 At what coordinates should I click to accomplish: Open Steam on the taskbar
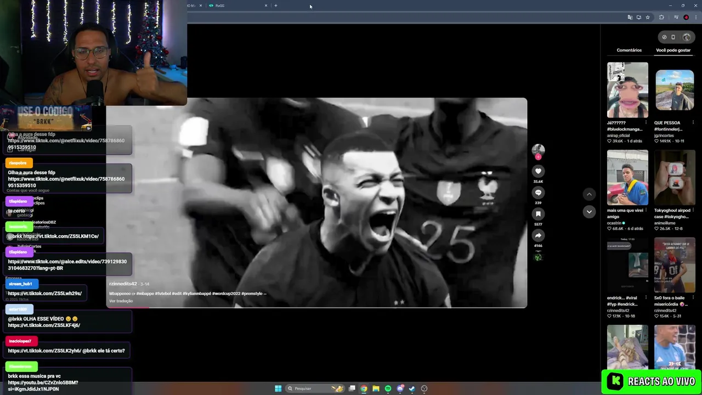412,388
